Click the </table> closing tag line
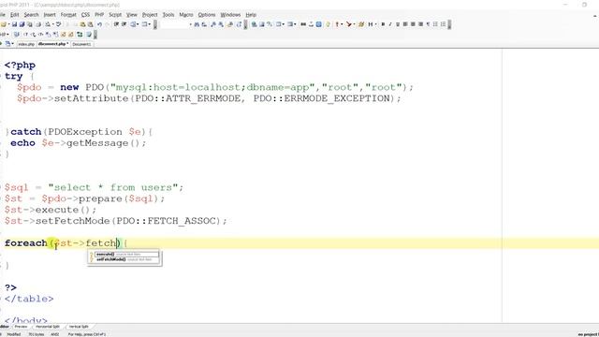599x337 pixels. point(29,299)
